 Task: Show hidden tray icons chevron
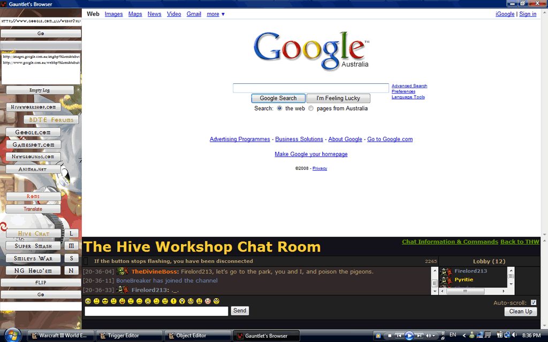coord(464,336)
